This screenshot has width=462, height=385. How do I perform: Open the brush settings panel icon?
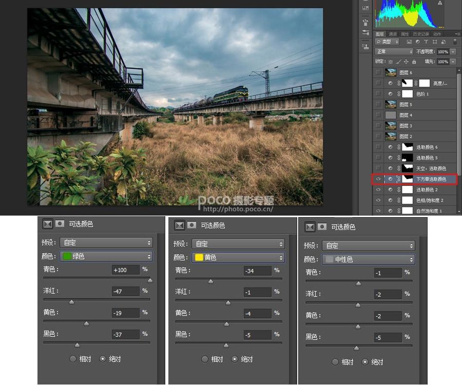click(365, 32)
